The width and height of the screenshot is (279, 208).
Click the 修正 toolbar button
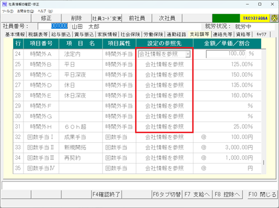(46, 18)
